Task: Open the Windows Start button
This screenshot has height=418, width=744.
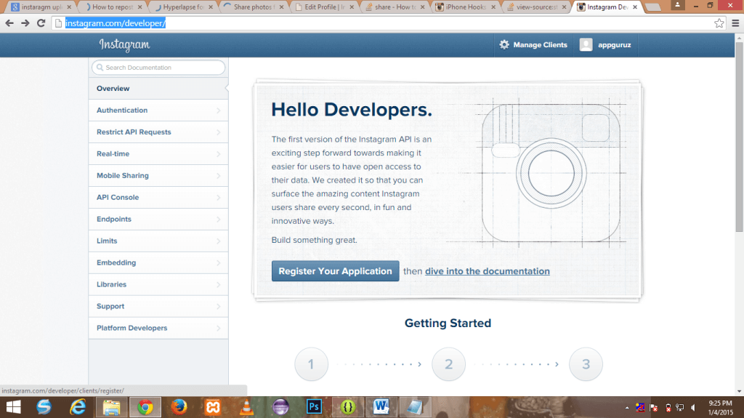Action: click(x=13, y=407)
